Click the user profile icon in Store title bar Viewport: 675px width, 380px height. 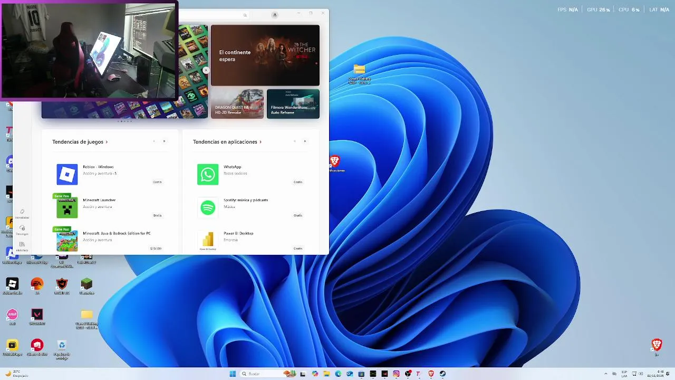click(275, 15)
